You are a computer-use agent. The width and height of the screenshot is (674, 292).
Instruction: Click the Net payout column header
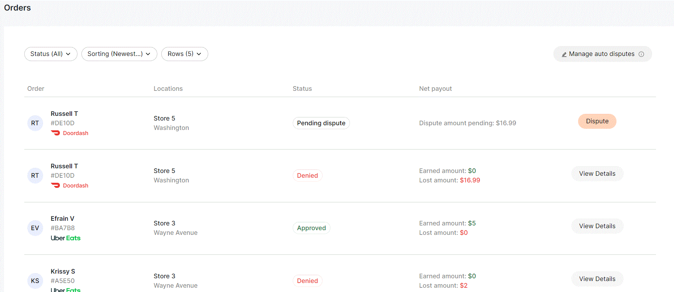(x=435, y=89)
